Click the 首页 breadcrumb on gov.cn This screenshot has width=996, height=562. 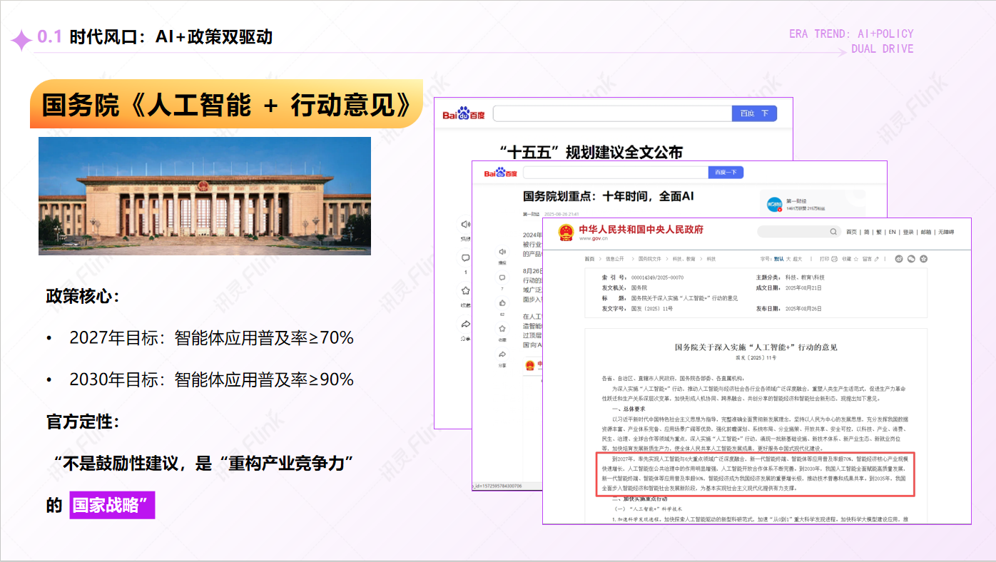[589, 259]
